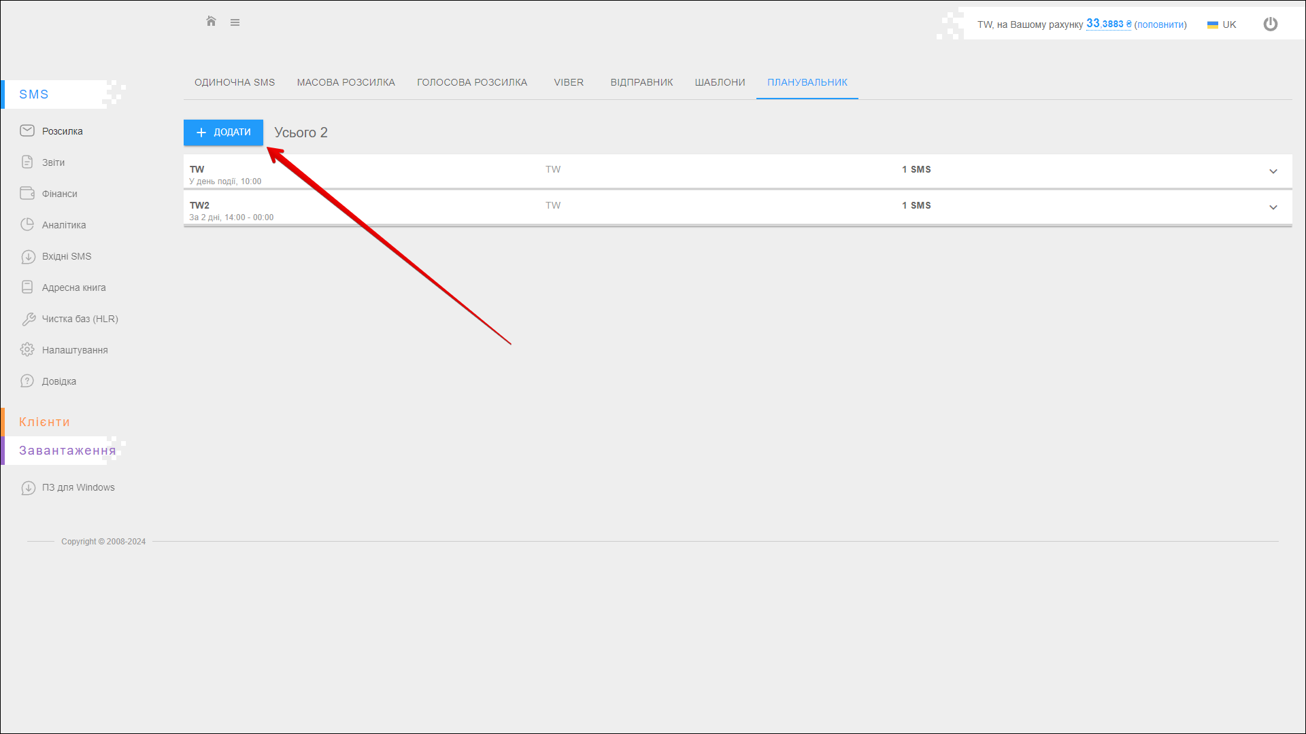Switch to ШАБЛОНИ tab

tap(720, 82)
